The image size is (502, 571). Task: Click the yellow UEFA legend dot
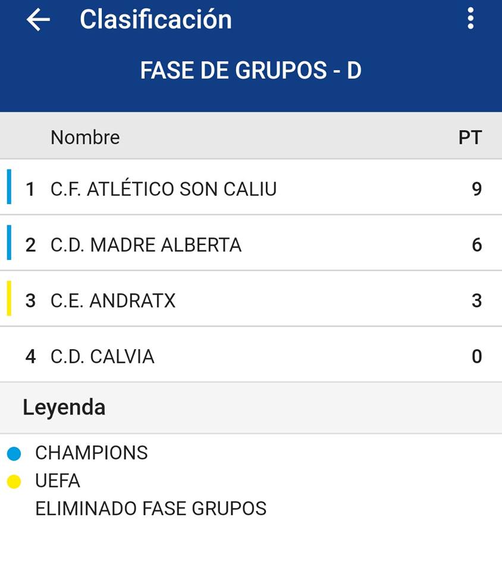14,482
